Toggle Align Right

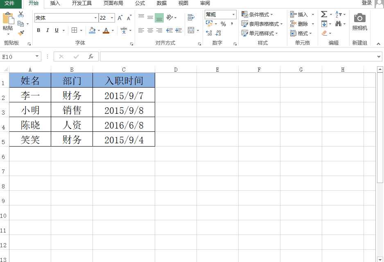click(159, 30)
